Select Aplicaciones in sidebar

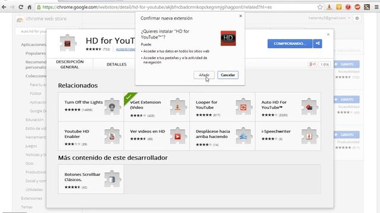click(33, 45)
